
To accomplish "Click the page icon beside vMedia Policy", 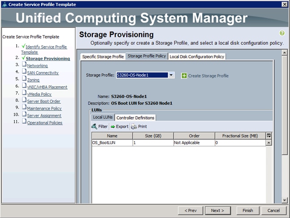I will 24,93.
